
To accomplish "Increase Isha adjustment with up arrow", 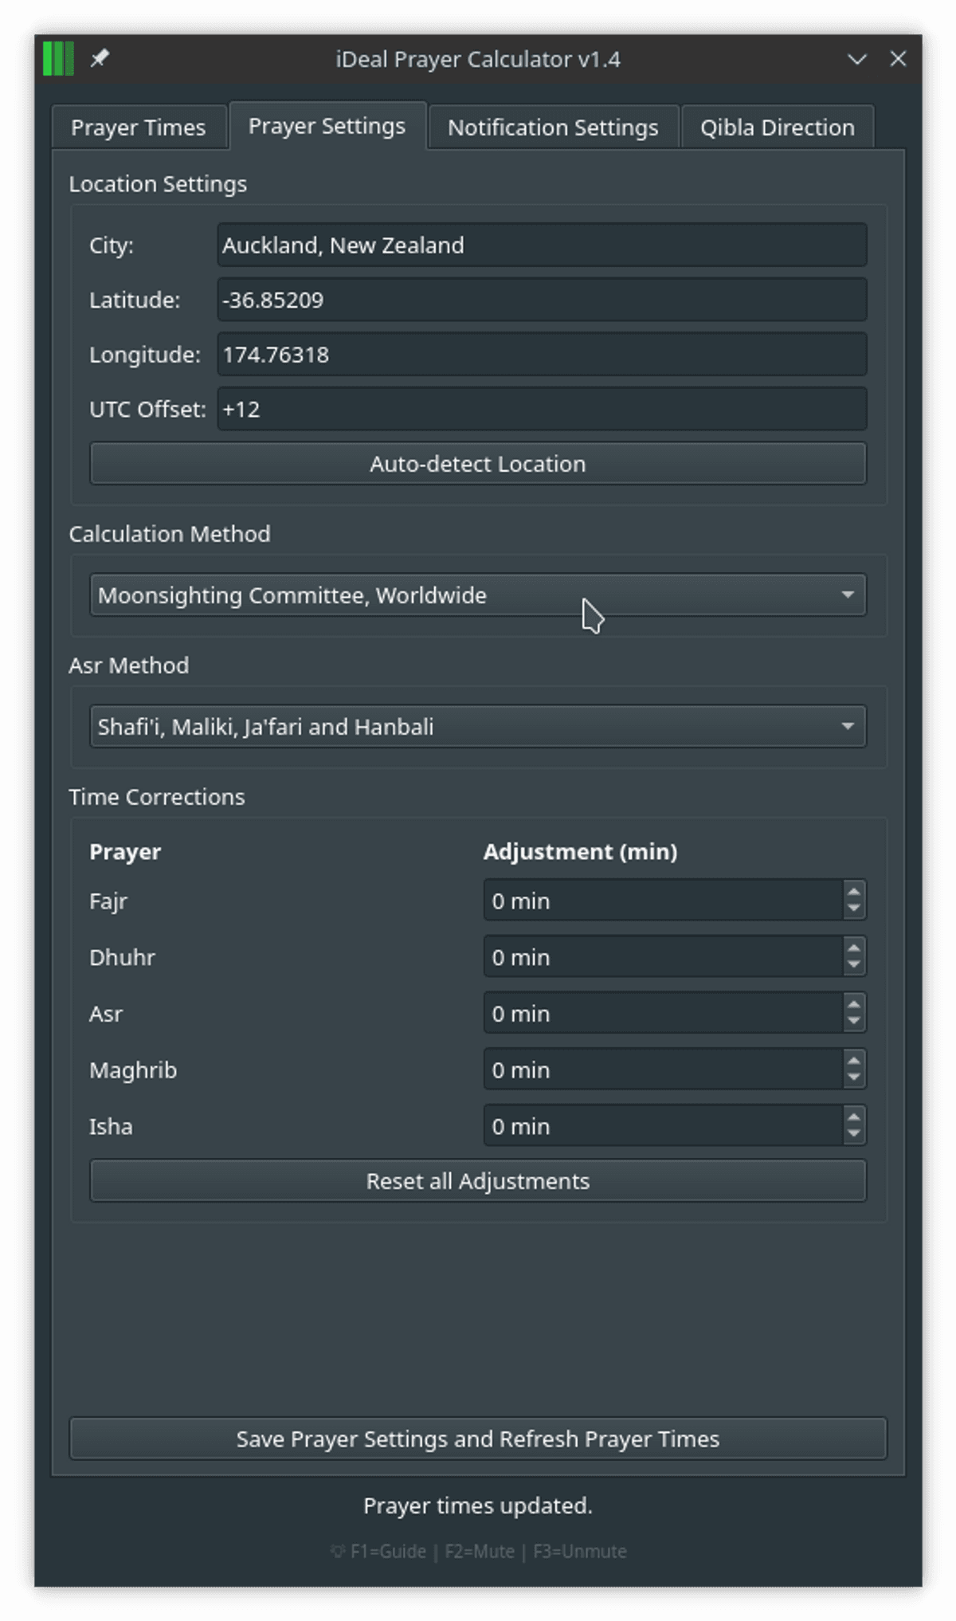I will (x=854, y=1117).
